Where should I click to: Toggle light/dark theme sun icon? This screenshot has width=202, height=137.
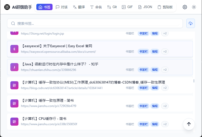pos(194,7)
